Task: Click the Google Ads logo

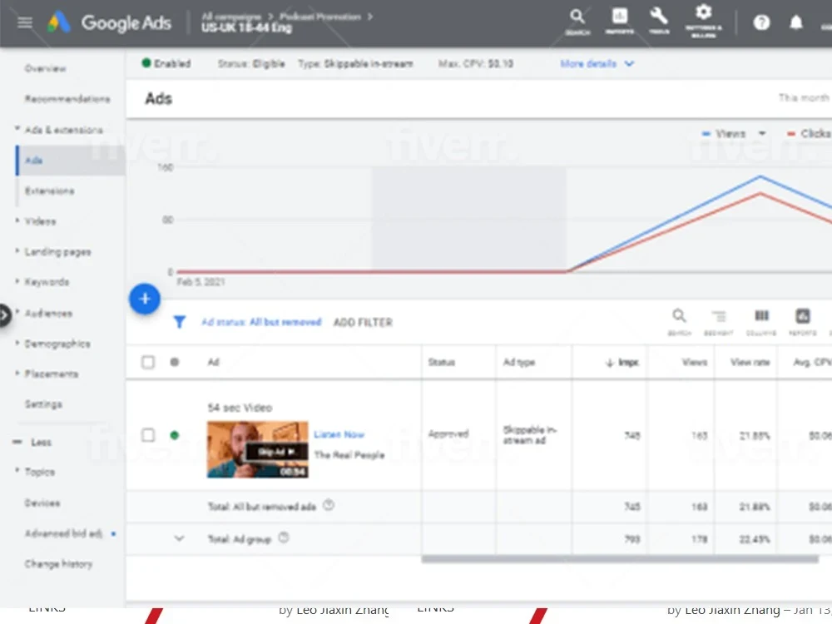Action: point(109,22)
